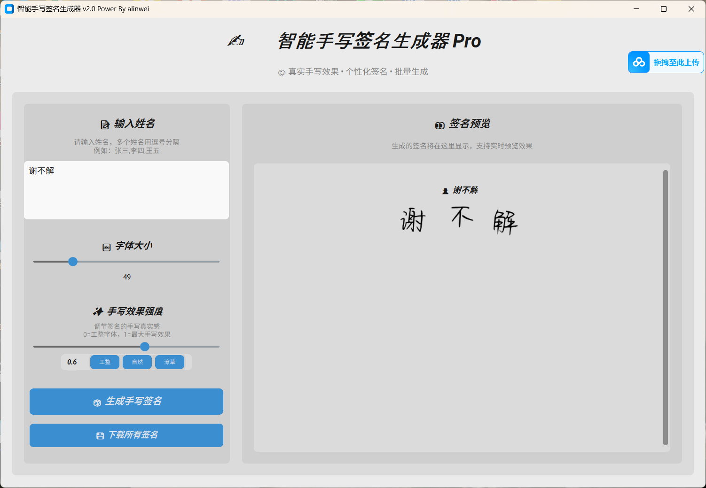This screenshot has width=706, height=488.
Task: Click the eyes icon beside 签名预览
Action: point(439,125)
